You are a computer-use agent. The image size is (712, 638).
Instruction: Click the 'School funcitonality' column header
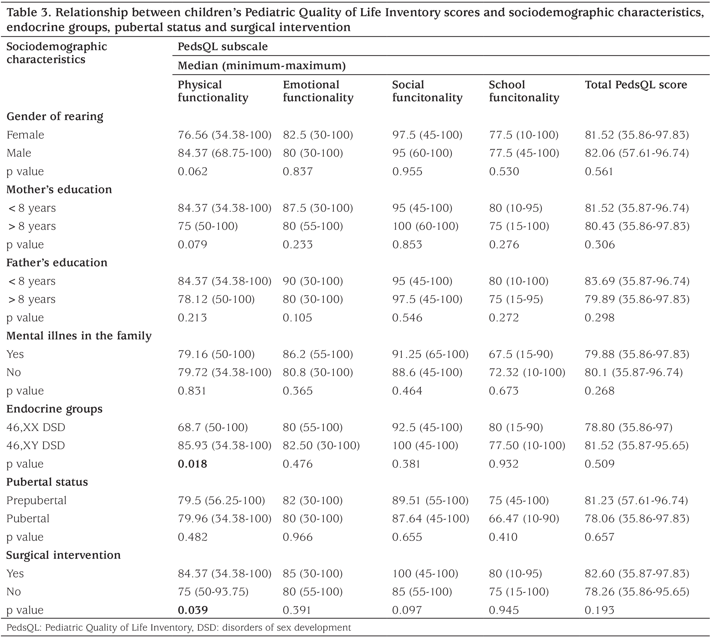(x=524, y=91)
